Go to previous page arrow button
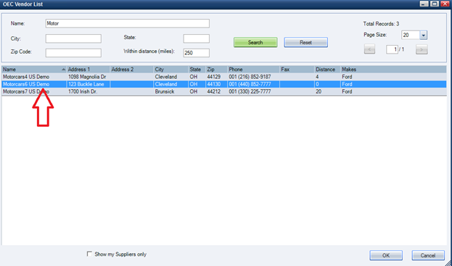Screen dimensions: 452x266 coord(369,49)
